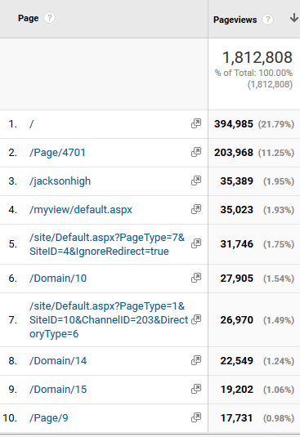Screen dimensions: 300x437
Task: Open the external link icon for /Page/4701
Action: point(196,152)
